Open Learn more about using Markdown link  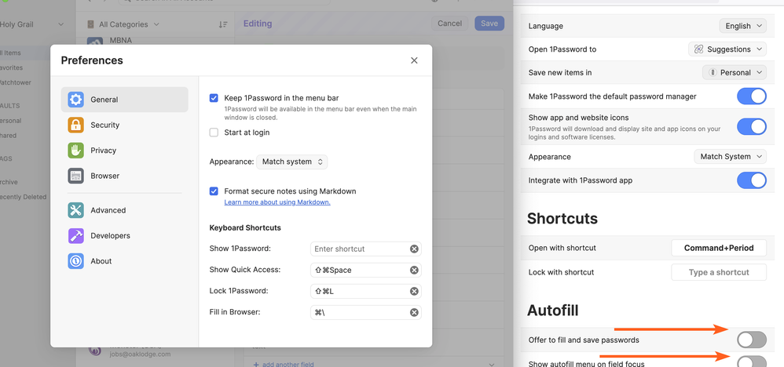tap(277, 202)
